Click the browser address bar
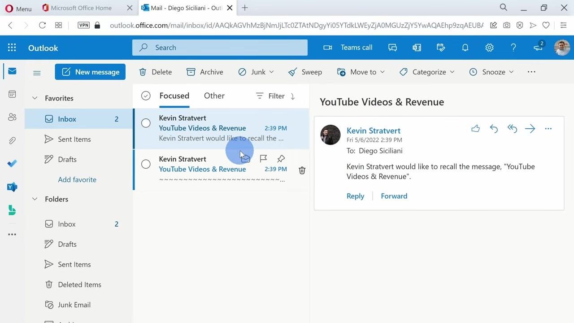The height and width of the screenshot is (323, 574). click(x=296, y=25)
